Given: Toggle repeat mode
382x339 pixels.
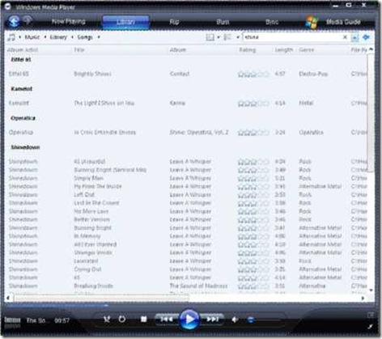Looking at the screenshot, I should pyautogui.click(x=122, y=320).
